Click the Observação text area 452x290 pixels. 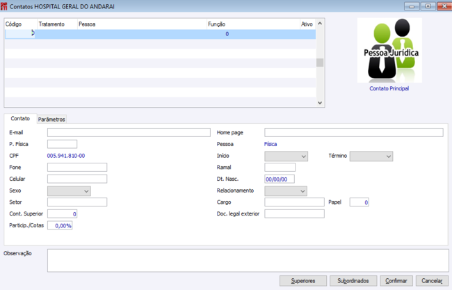tap(248, 261)
